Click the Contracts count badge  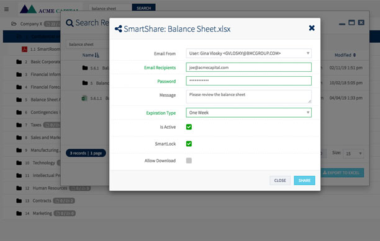64,201
